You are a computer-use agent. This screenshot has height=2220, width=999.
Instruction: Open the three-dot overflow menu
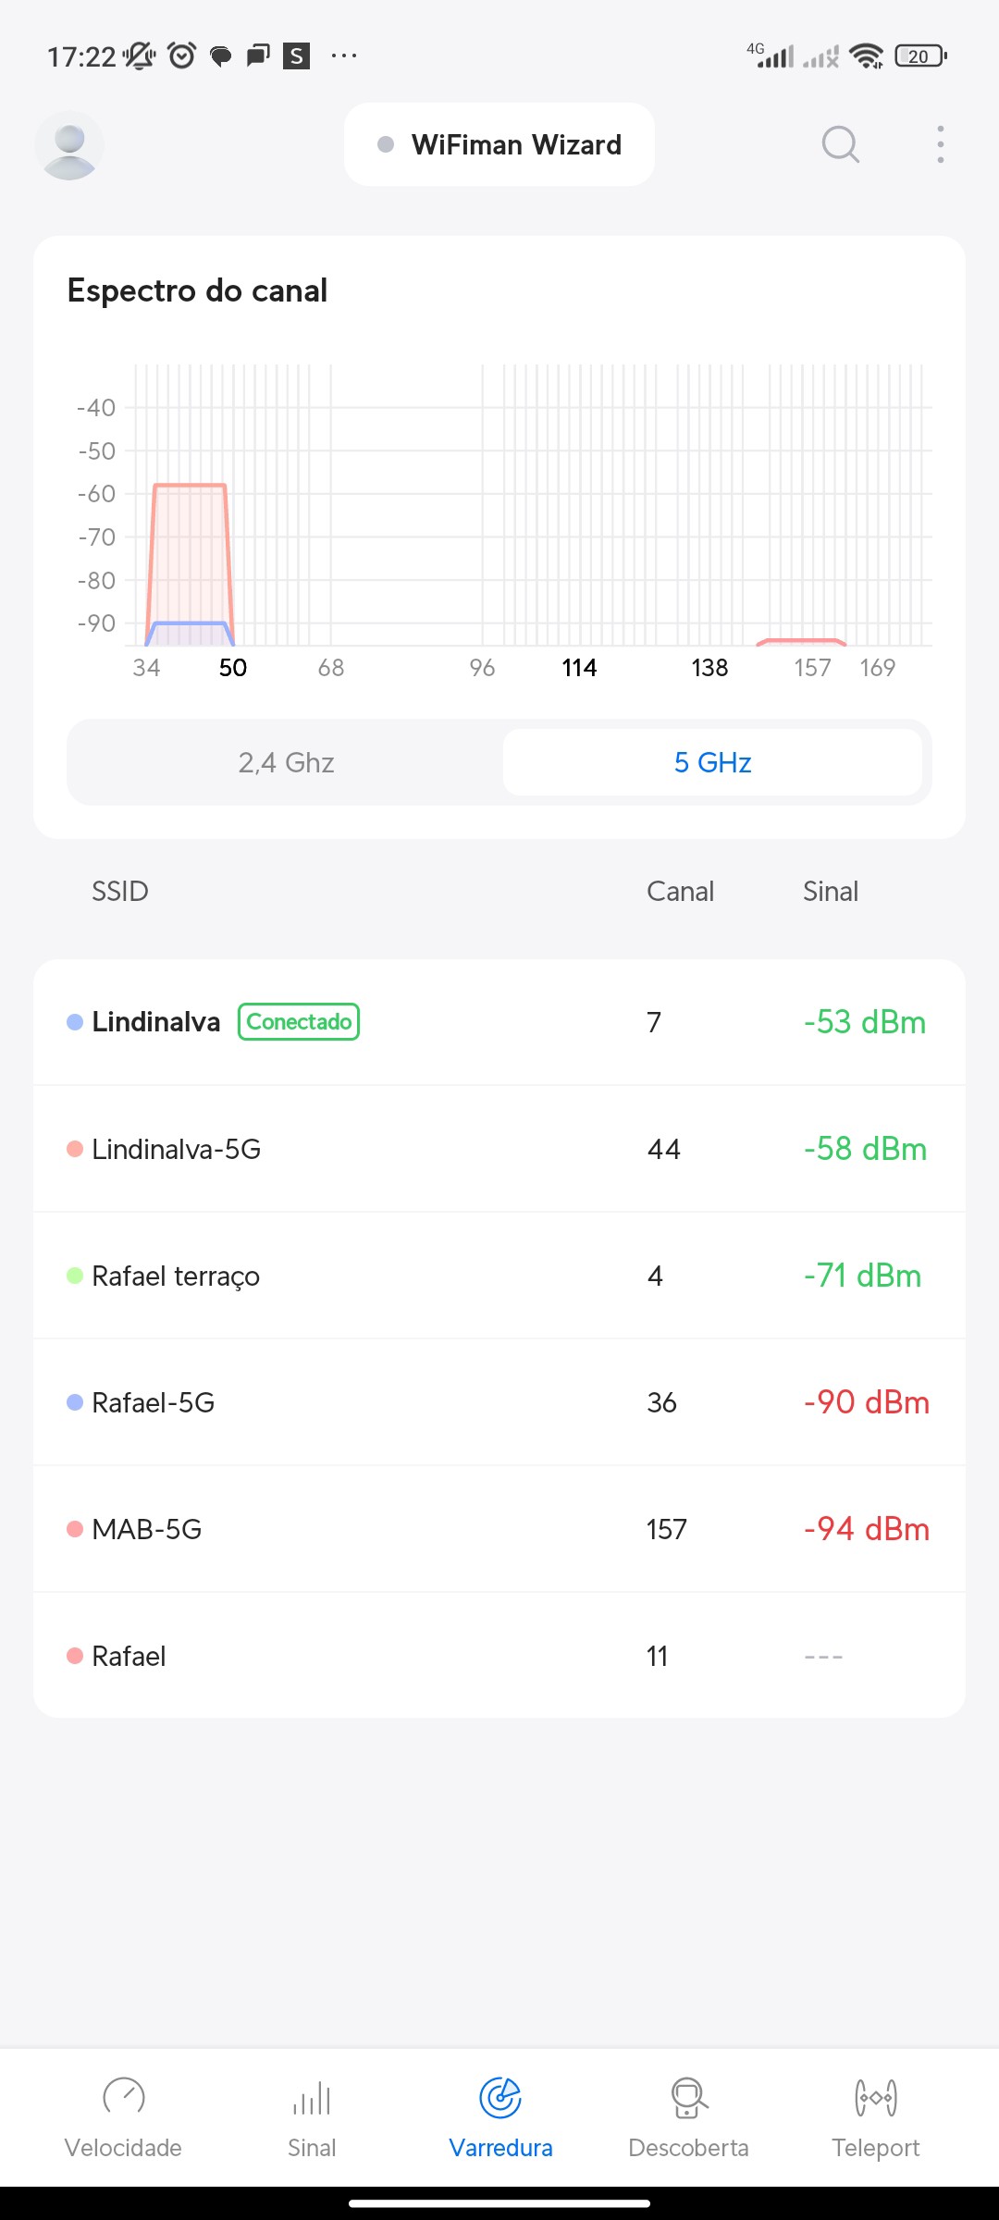pyautogui.click(x=940, y=145)
